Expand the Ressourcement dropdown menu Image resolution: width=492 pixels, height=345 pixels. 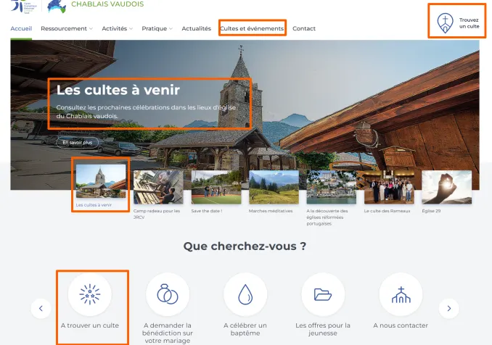click(x=67, y=29)
